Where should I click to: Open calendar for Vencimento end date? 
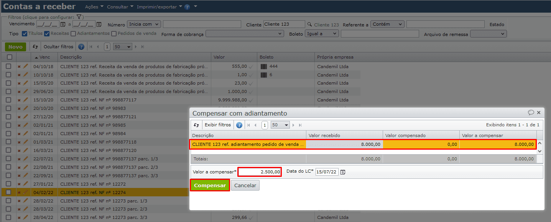99,24
